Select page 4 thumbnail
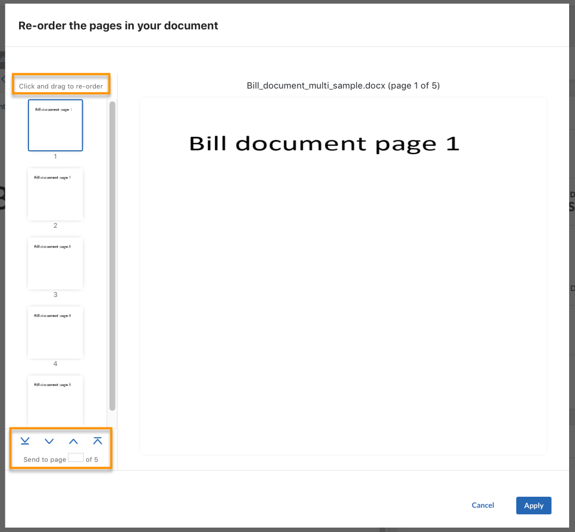The width and height of the screenshot is (575, 532). (55, 332)
